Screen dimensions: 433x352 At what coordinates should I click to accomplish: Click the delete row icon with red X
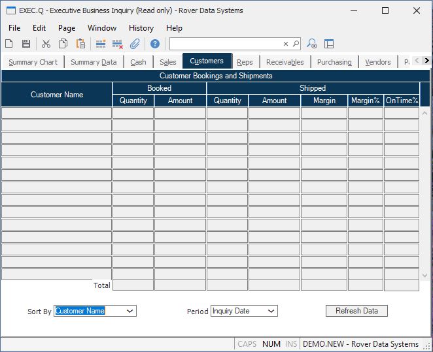coord(118,44)
